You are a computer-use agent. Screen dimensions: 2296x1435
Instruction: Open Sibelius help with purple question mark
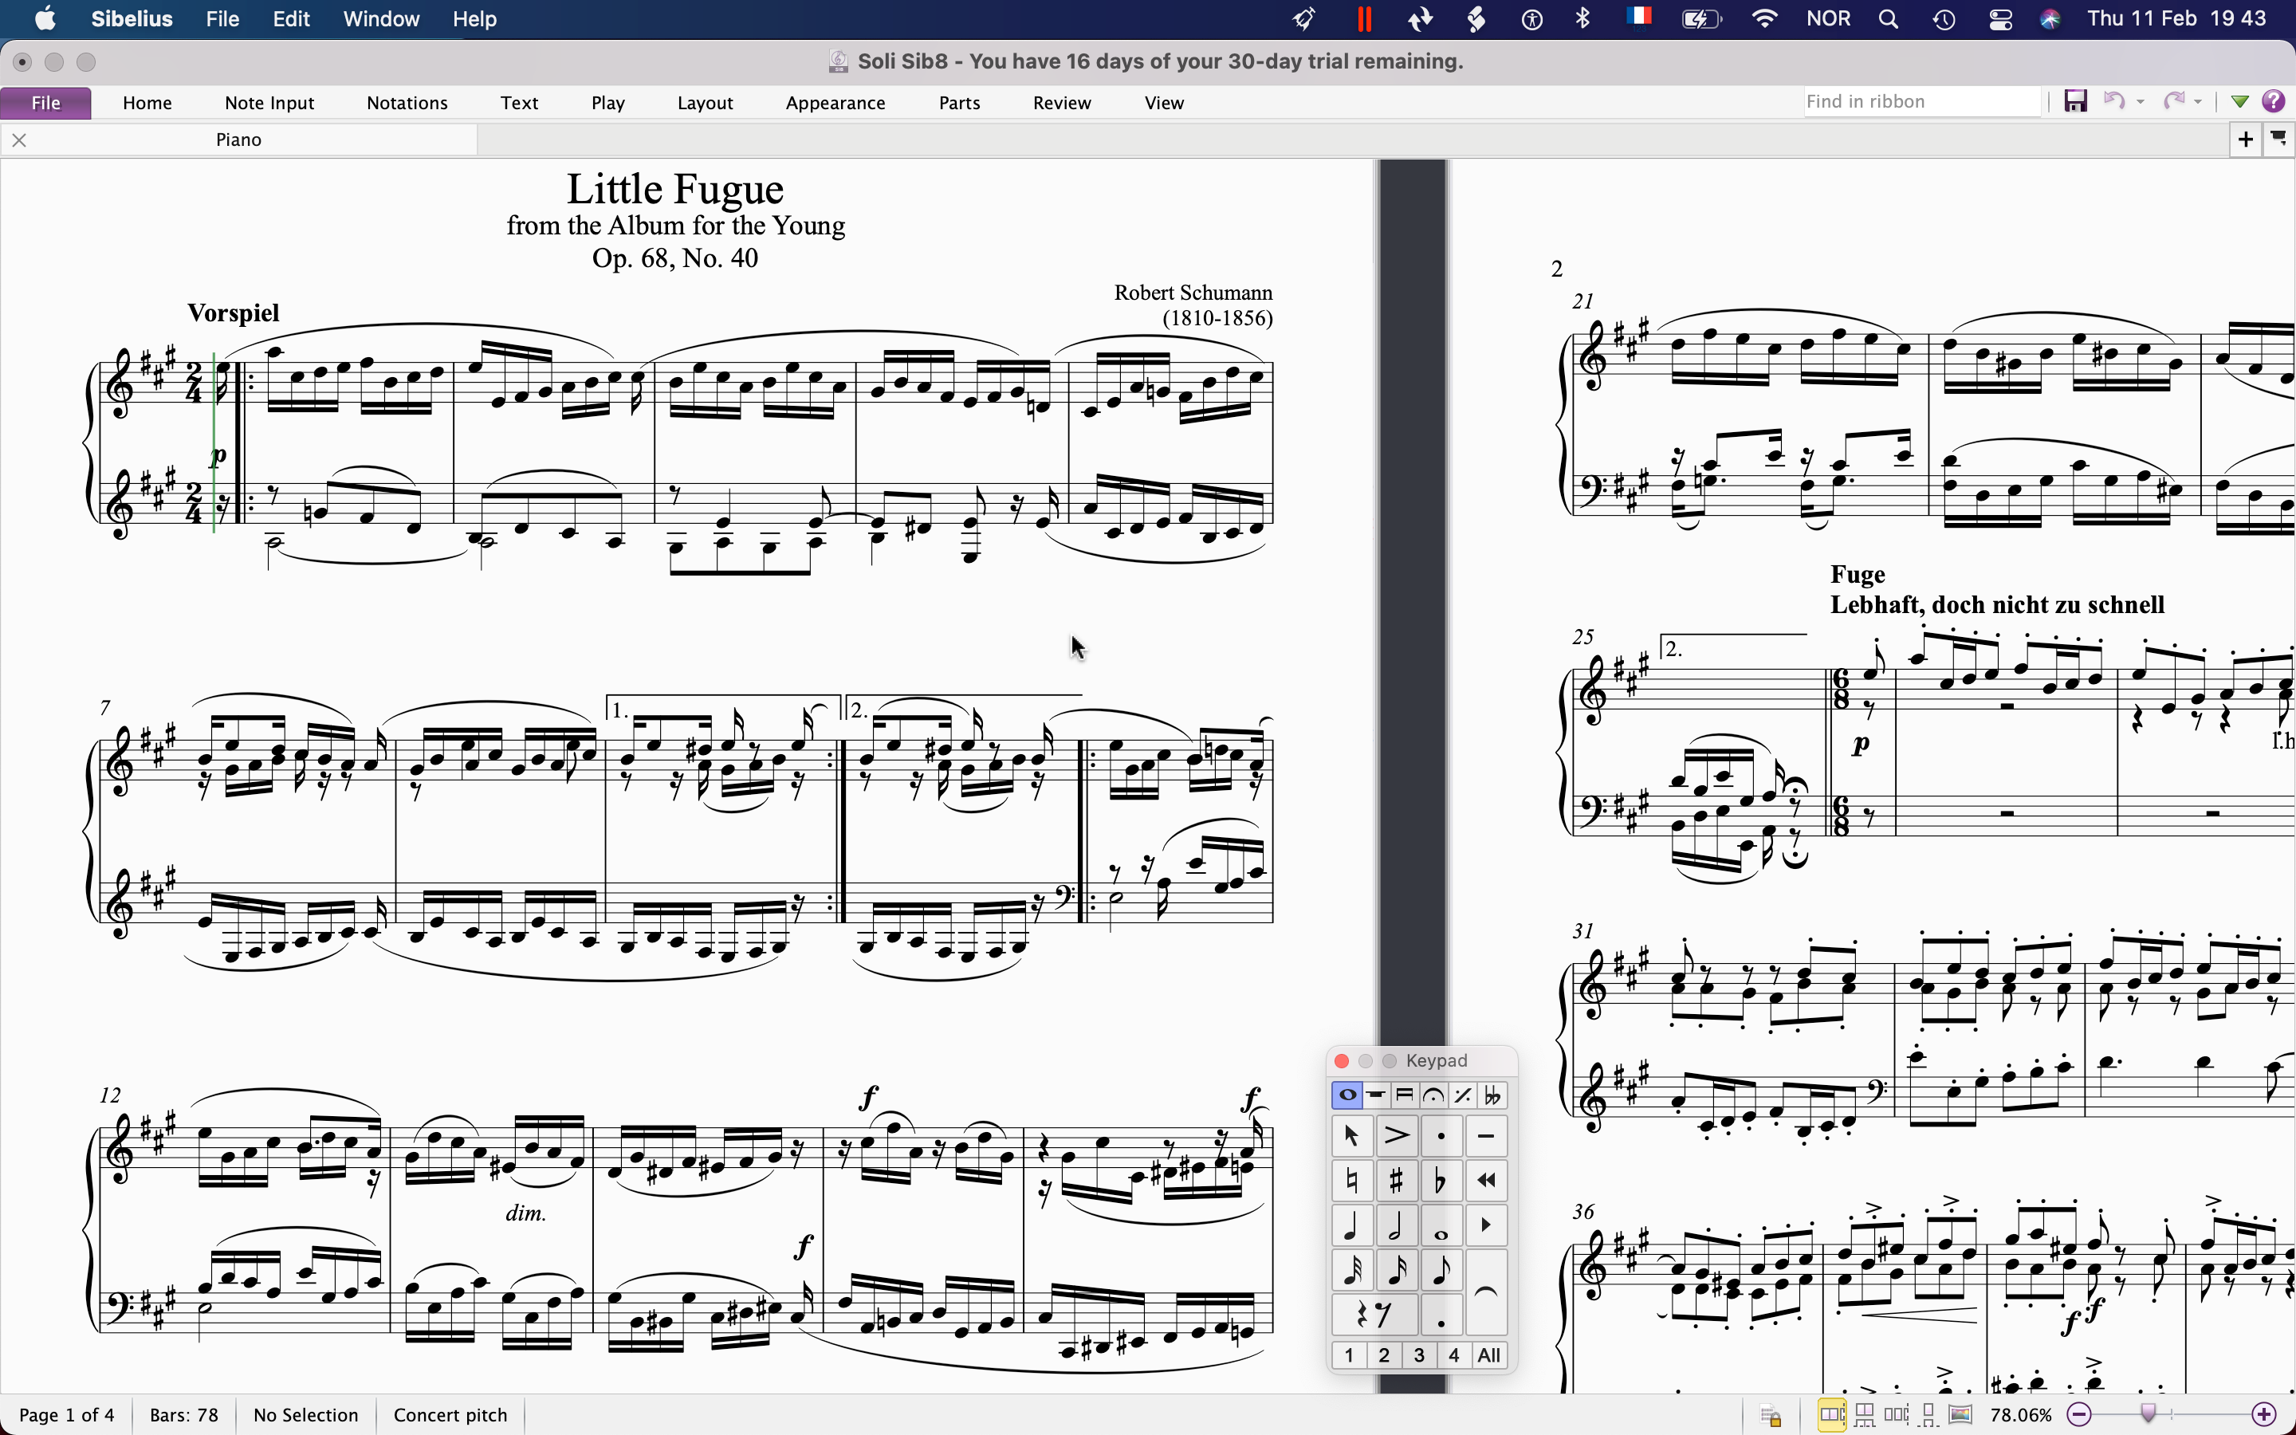pos(2273,101)
